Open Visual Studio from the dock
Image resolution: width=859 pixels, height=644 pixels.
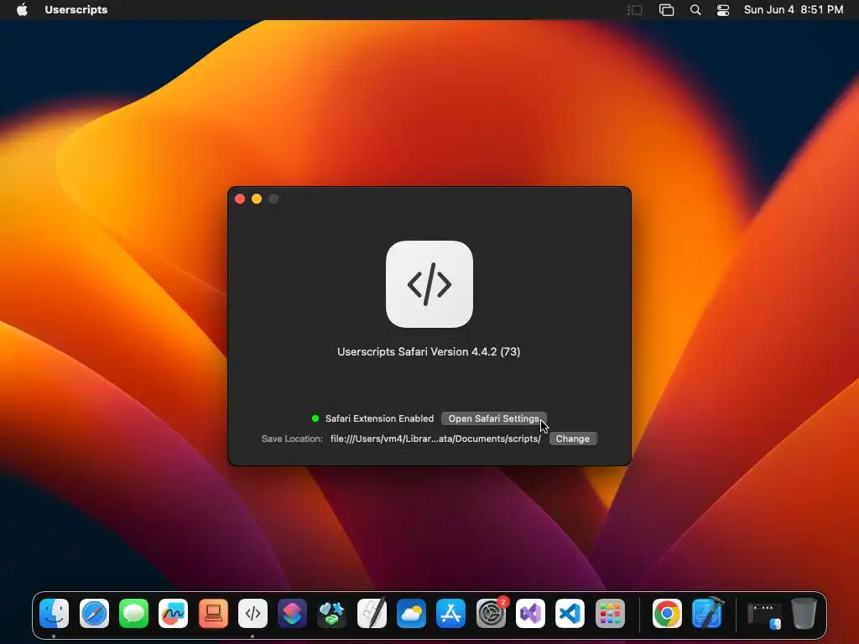[x=530, y=613]
